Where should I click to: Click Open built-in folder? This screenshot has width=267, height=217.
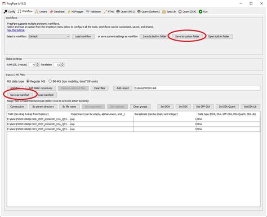(x=219, y=37)
